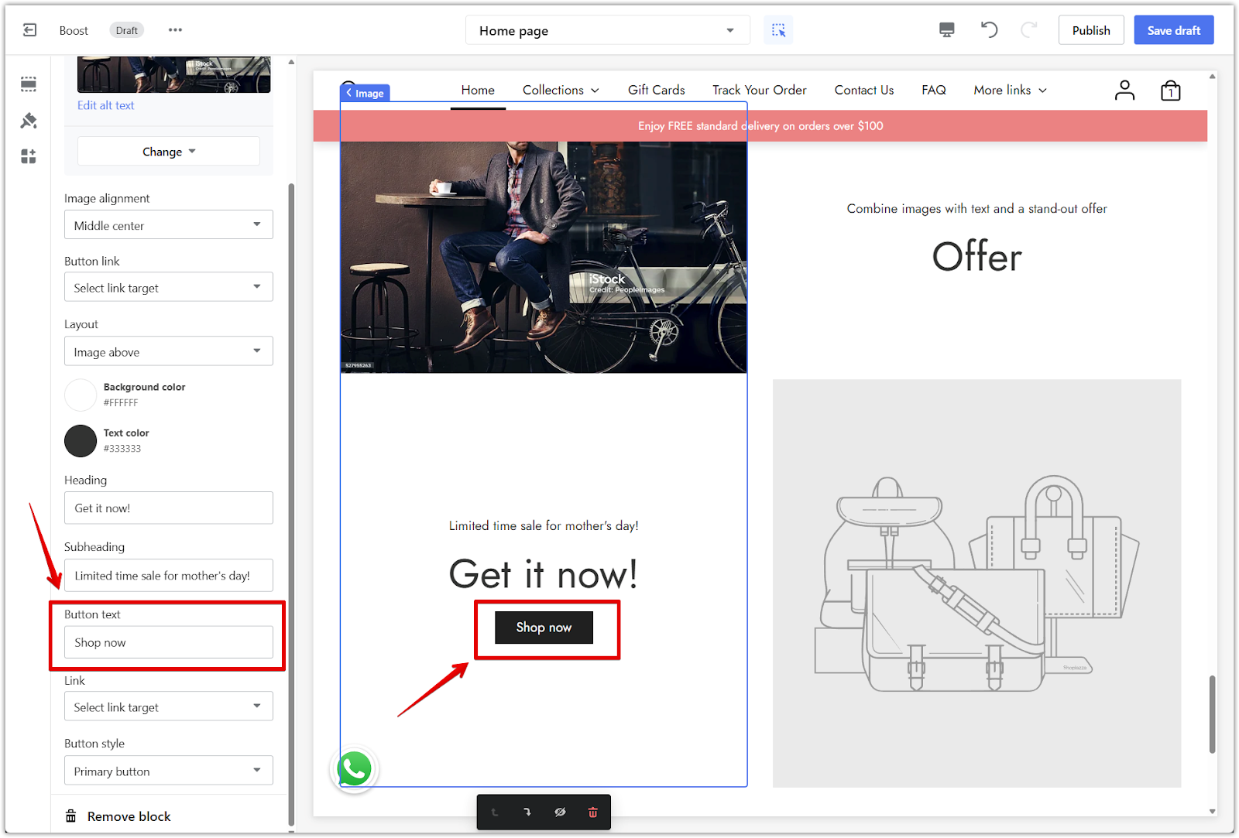Click the red trash delete icon
1239x838 pixels.
click(592, 812)
